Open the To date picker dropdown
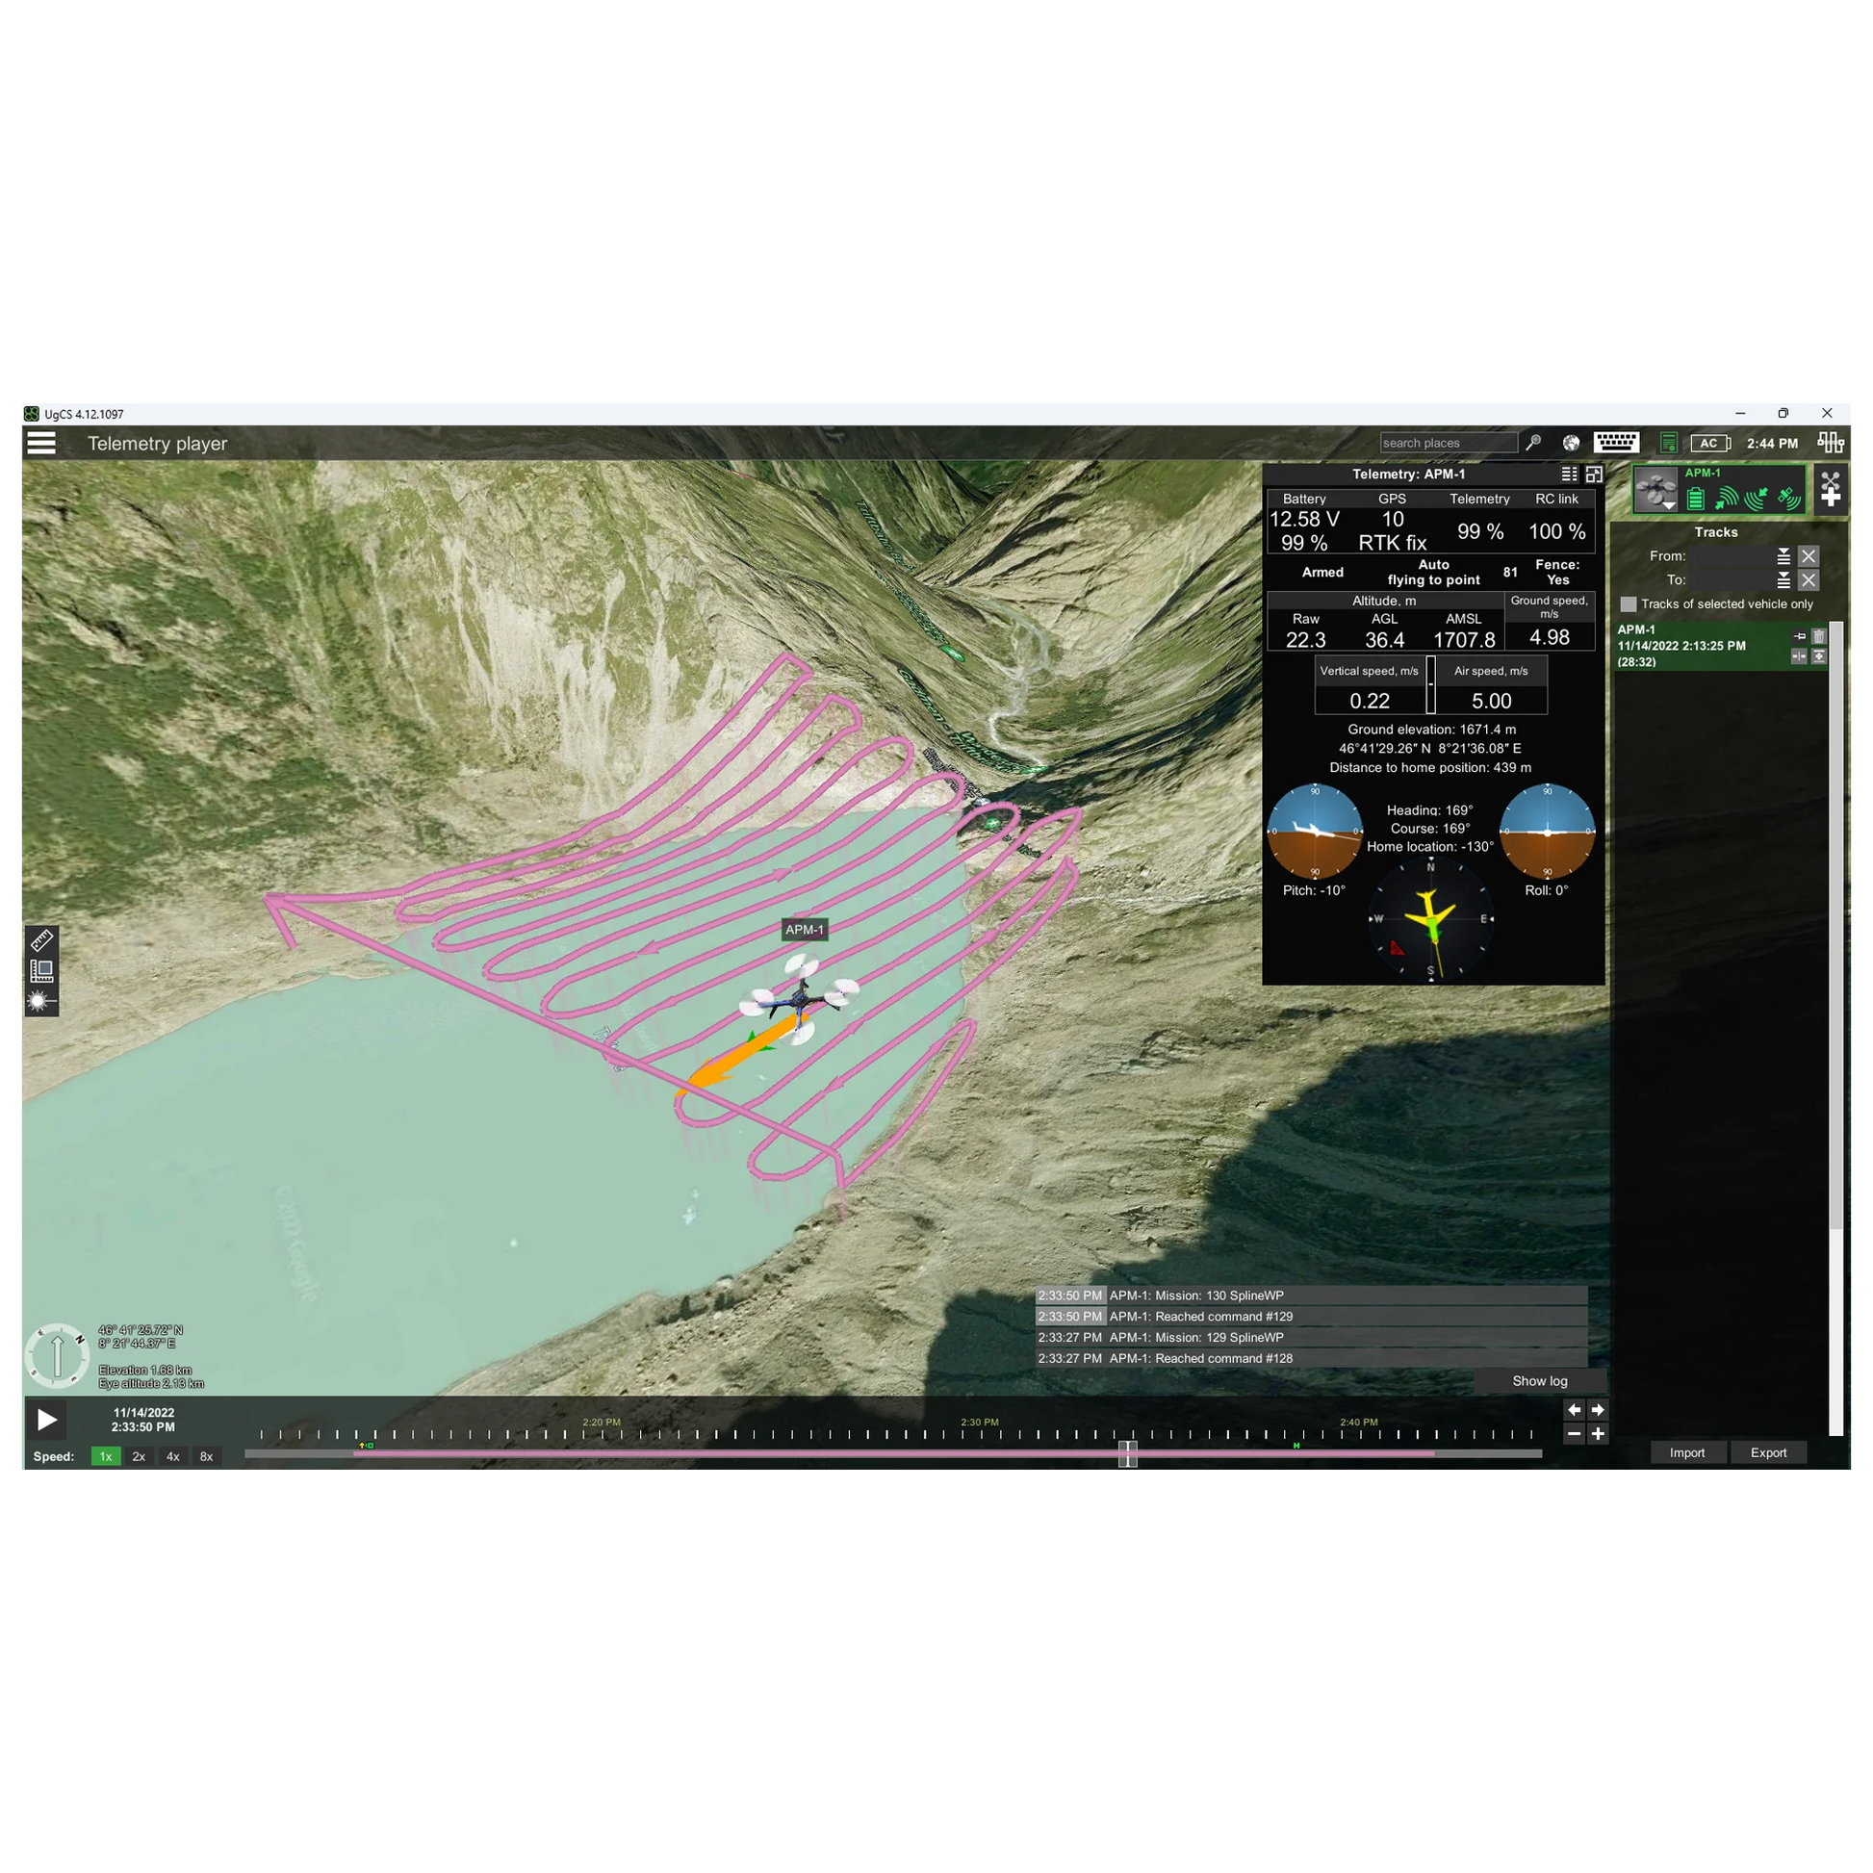Screen dimensions: 1873x1873 tap(1783, 579)
